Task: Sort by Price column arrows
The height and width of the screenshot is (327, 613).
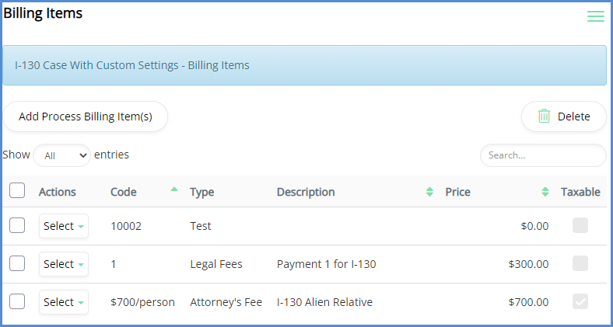Action: pyautogui.click(x=545, y=192)
